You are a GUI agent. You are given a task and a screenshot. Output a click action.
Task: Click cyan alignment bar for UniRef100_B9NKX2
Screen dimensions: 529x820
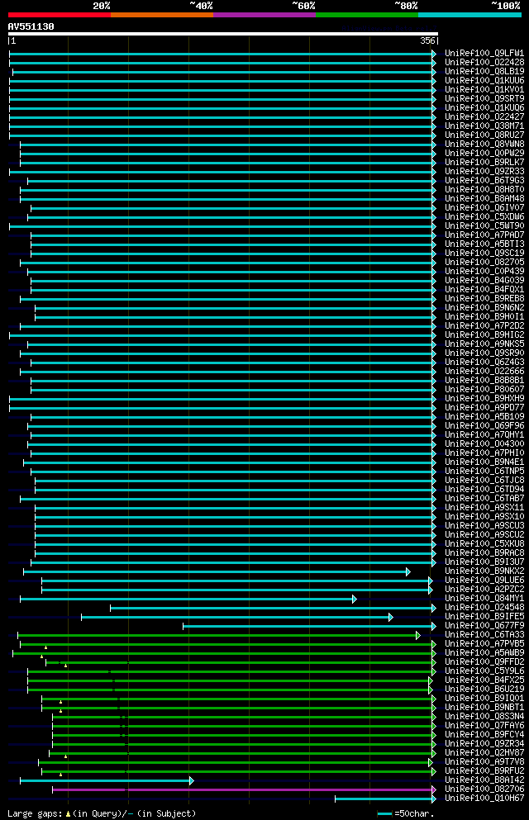[x=217, y=572]
